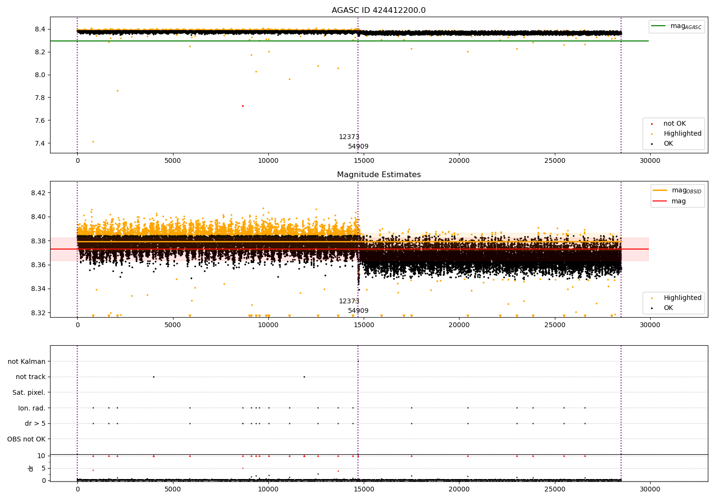715x500 pixels.
Task: Select the mag AGASC legend label in top plot
Action: (x=686, y=26)
